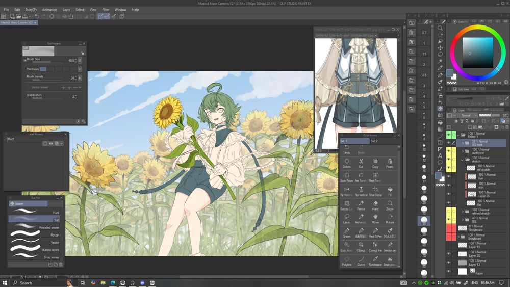Open the Filter menu
This screenshot has width=510, height=287.
pyautogui.click(x=106, y=10)
